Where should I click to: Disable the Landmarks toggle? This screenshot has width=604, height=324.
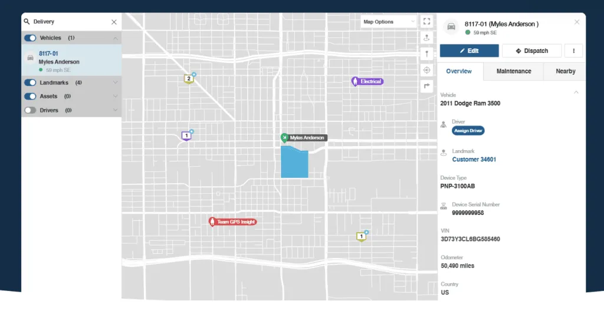coord(30,82)
